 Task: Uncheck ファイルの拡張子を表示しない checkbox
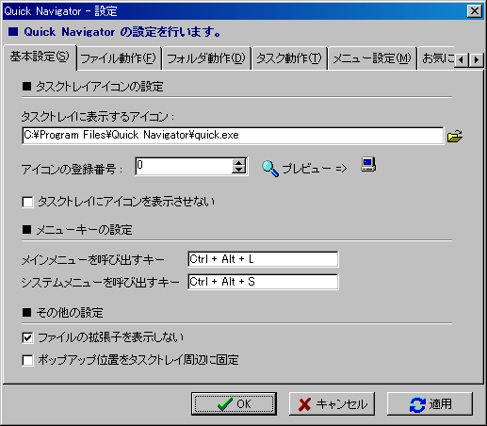tap(27, 337)
